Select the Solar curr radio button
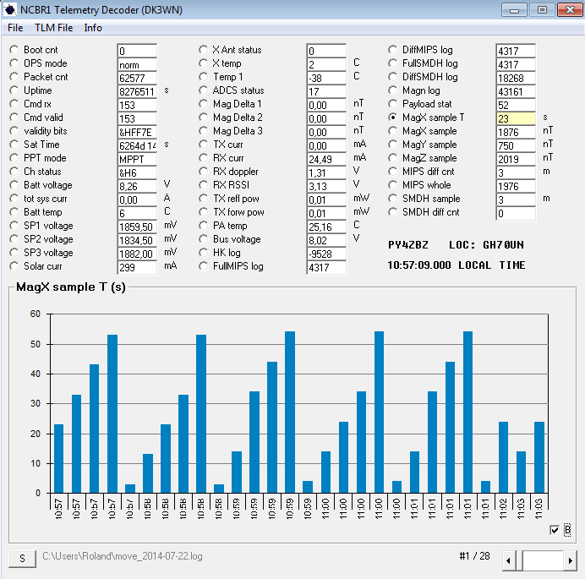 pos(14,266)
